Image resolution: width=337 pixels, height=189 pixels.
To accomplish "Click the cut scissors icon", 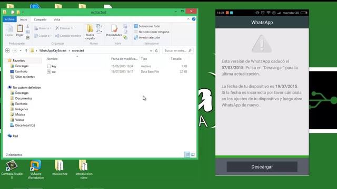I will pyautogui.click(x=28, y=26).
